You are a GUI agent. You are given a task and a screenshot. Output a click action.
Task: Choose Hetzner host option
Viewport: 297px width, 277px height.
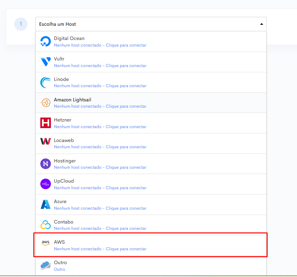[x=151, y=123]
